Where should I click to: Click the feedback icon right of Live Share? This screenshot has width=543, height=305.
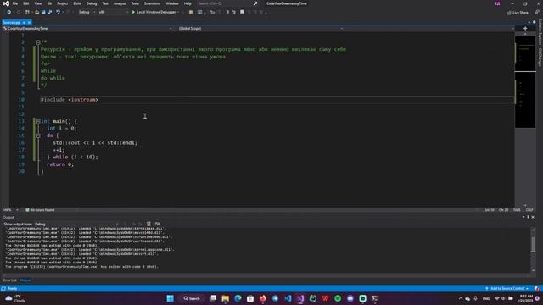[537, 12]
